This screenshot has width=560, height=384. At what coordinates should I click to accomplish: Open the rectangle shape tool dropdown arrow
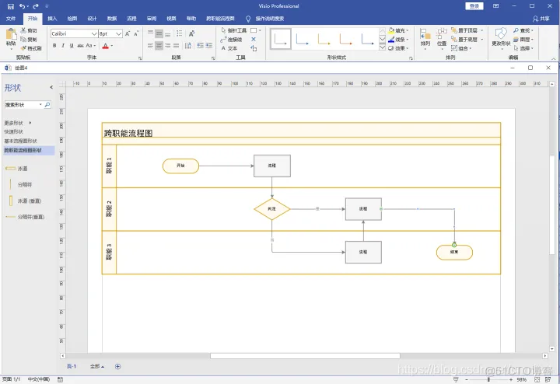260,30
